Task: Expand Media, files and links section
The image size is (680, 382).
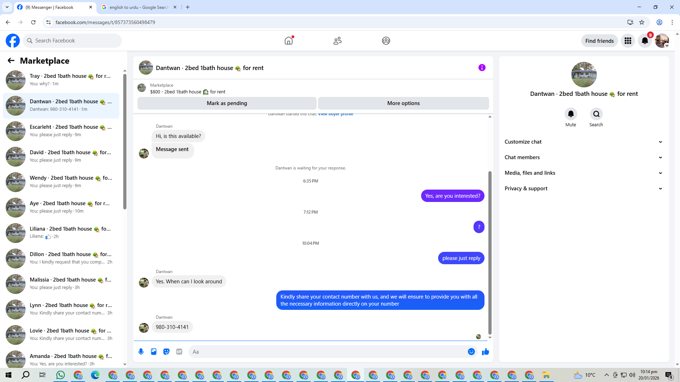Action: tap(584, 173)
